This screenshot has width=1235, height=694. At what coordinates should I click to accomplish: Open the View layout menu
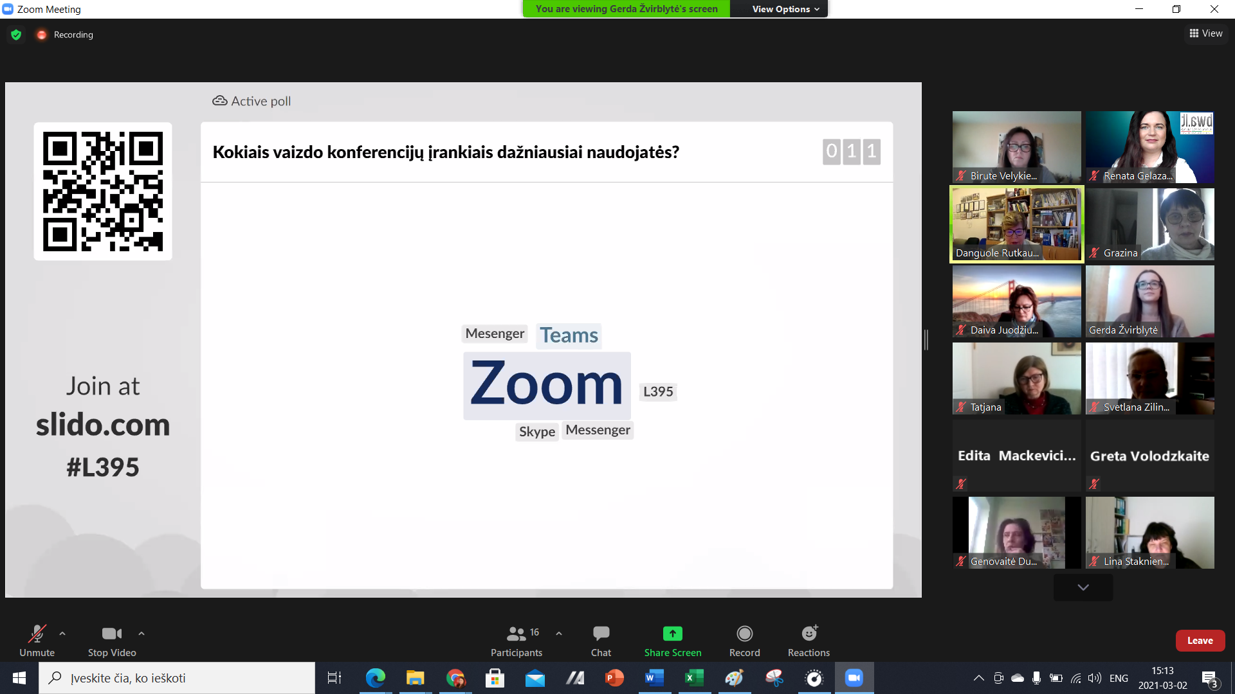click(1206, 33)
